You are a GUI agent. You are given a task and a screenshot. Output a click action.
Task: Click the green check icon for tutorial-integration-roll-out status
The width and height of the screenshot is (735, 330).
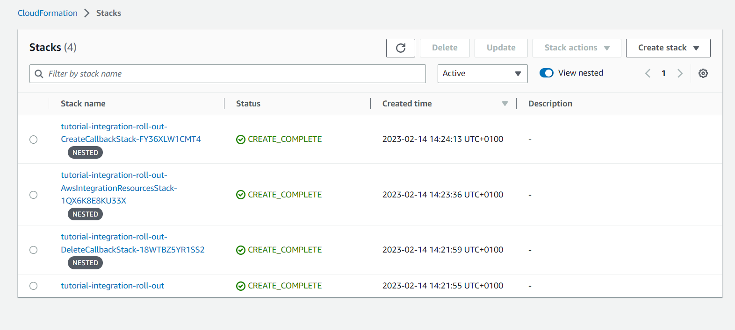pyautogui.click(x=241, y=286)
